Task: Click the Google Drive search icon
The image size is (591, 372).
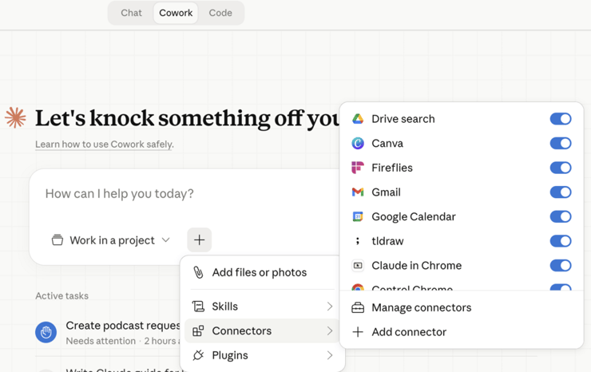Action: coord(358,119)
